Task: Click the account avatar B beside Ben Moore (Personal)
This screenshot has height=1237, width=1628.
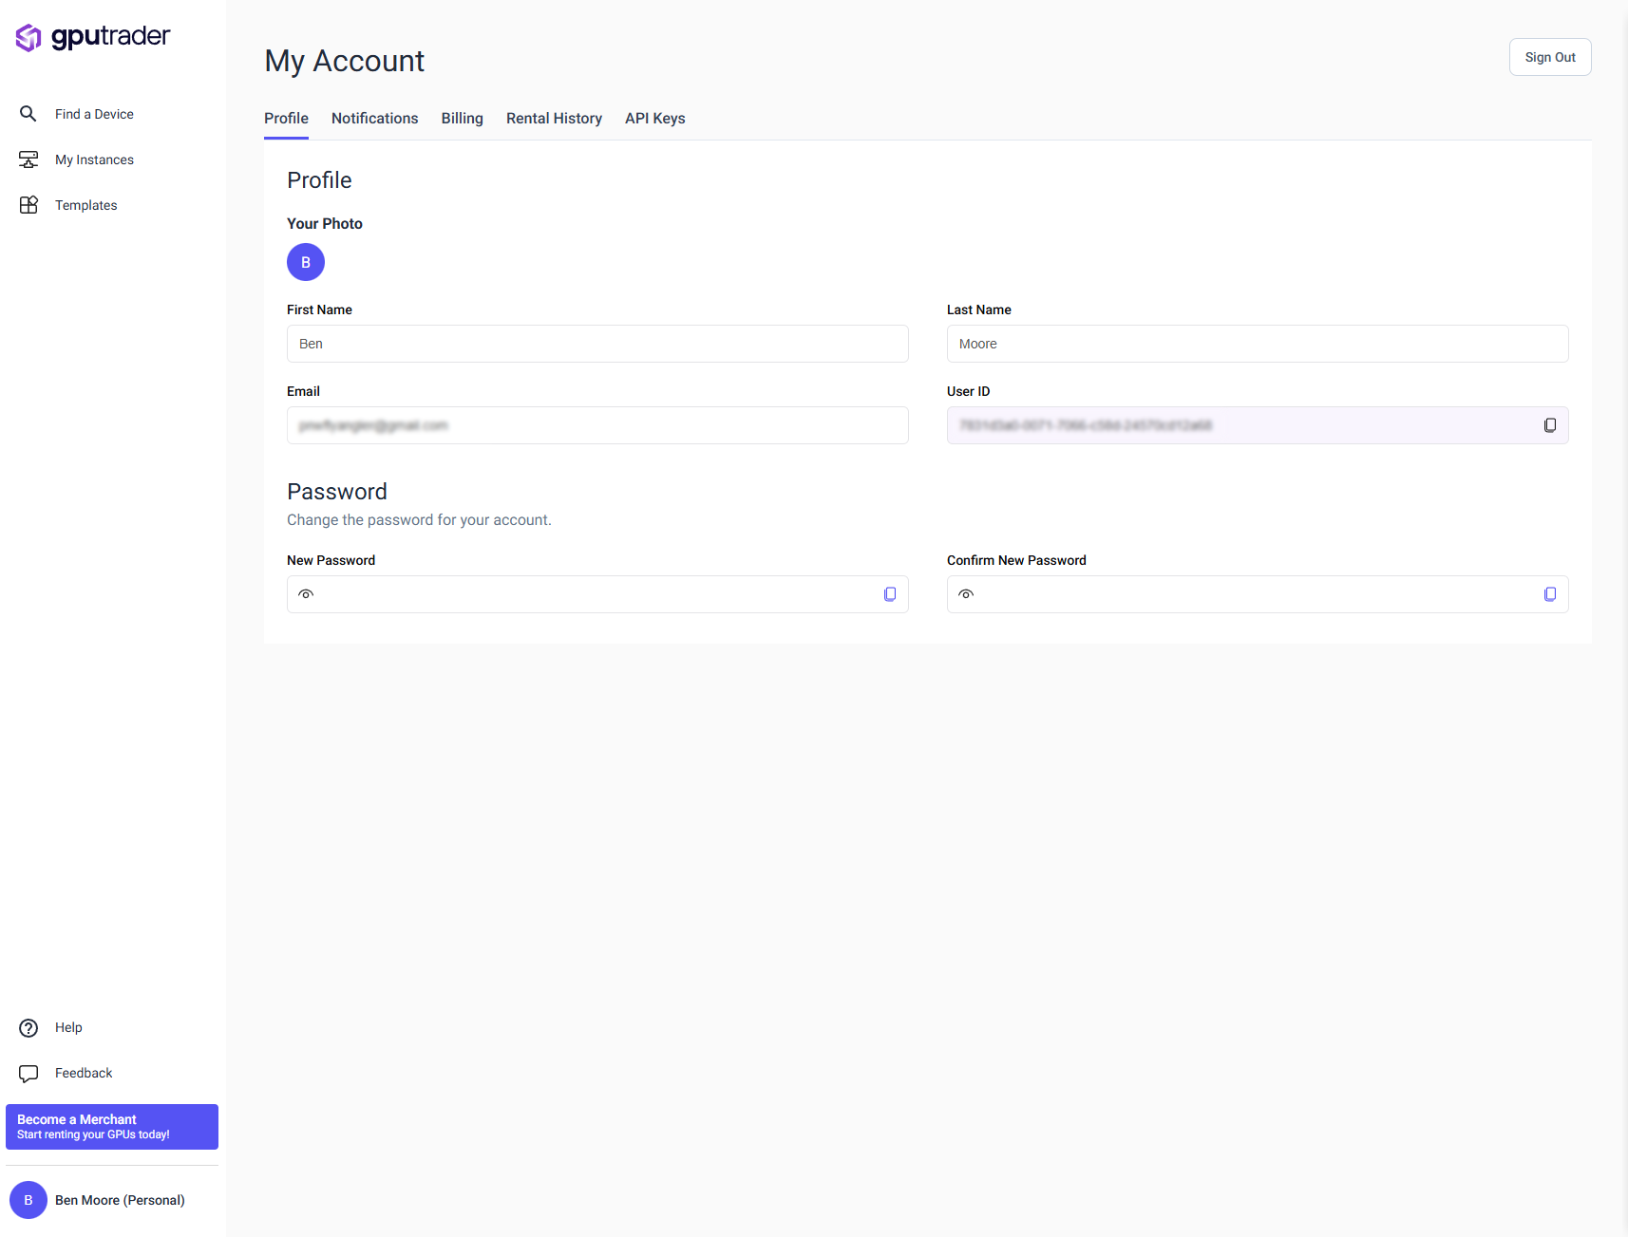Action: point(28,1200)
